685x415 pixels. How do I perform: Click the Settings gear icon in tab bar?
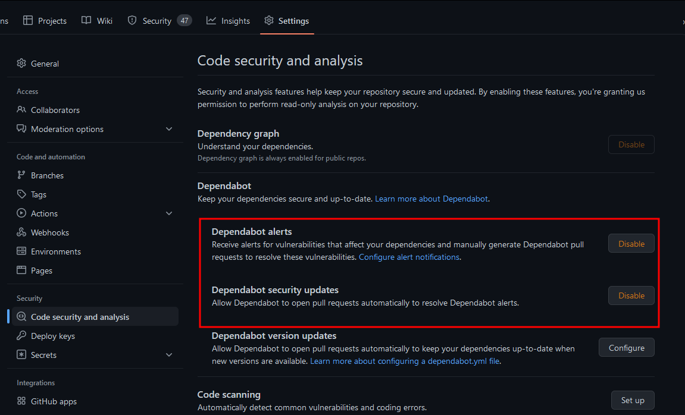268,20
